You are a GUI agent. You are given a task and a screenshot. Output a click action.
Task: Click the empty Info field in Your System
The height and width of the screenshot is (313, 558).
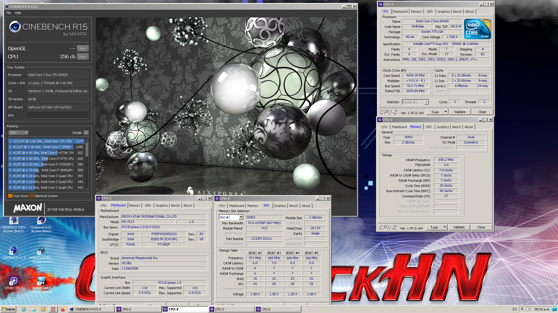(58, 115)
